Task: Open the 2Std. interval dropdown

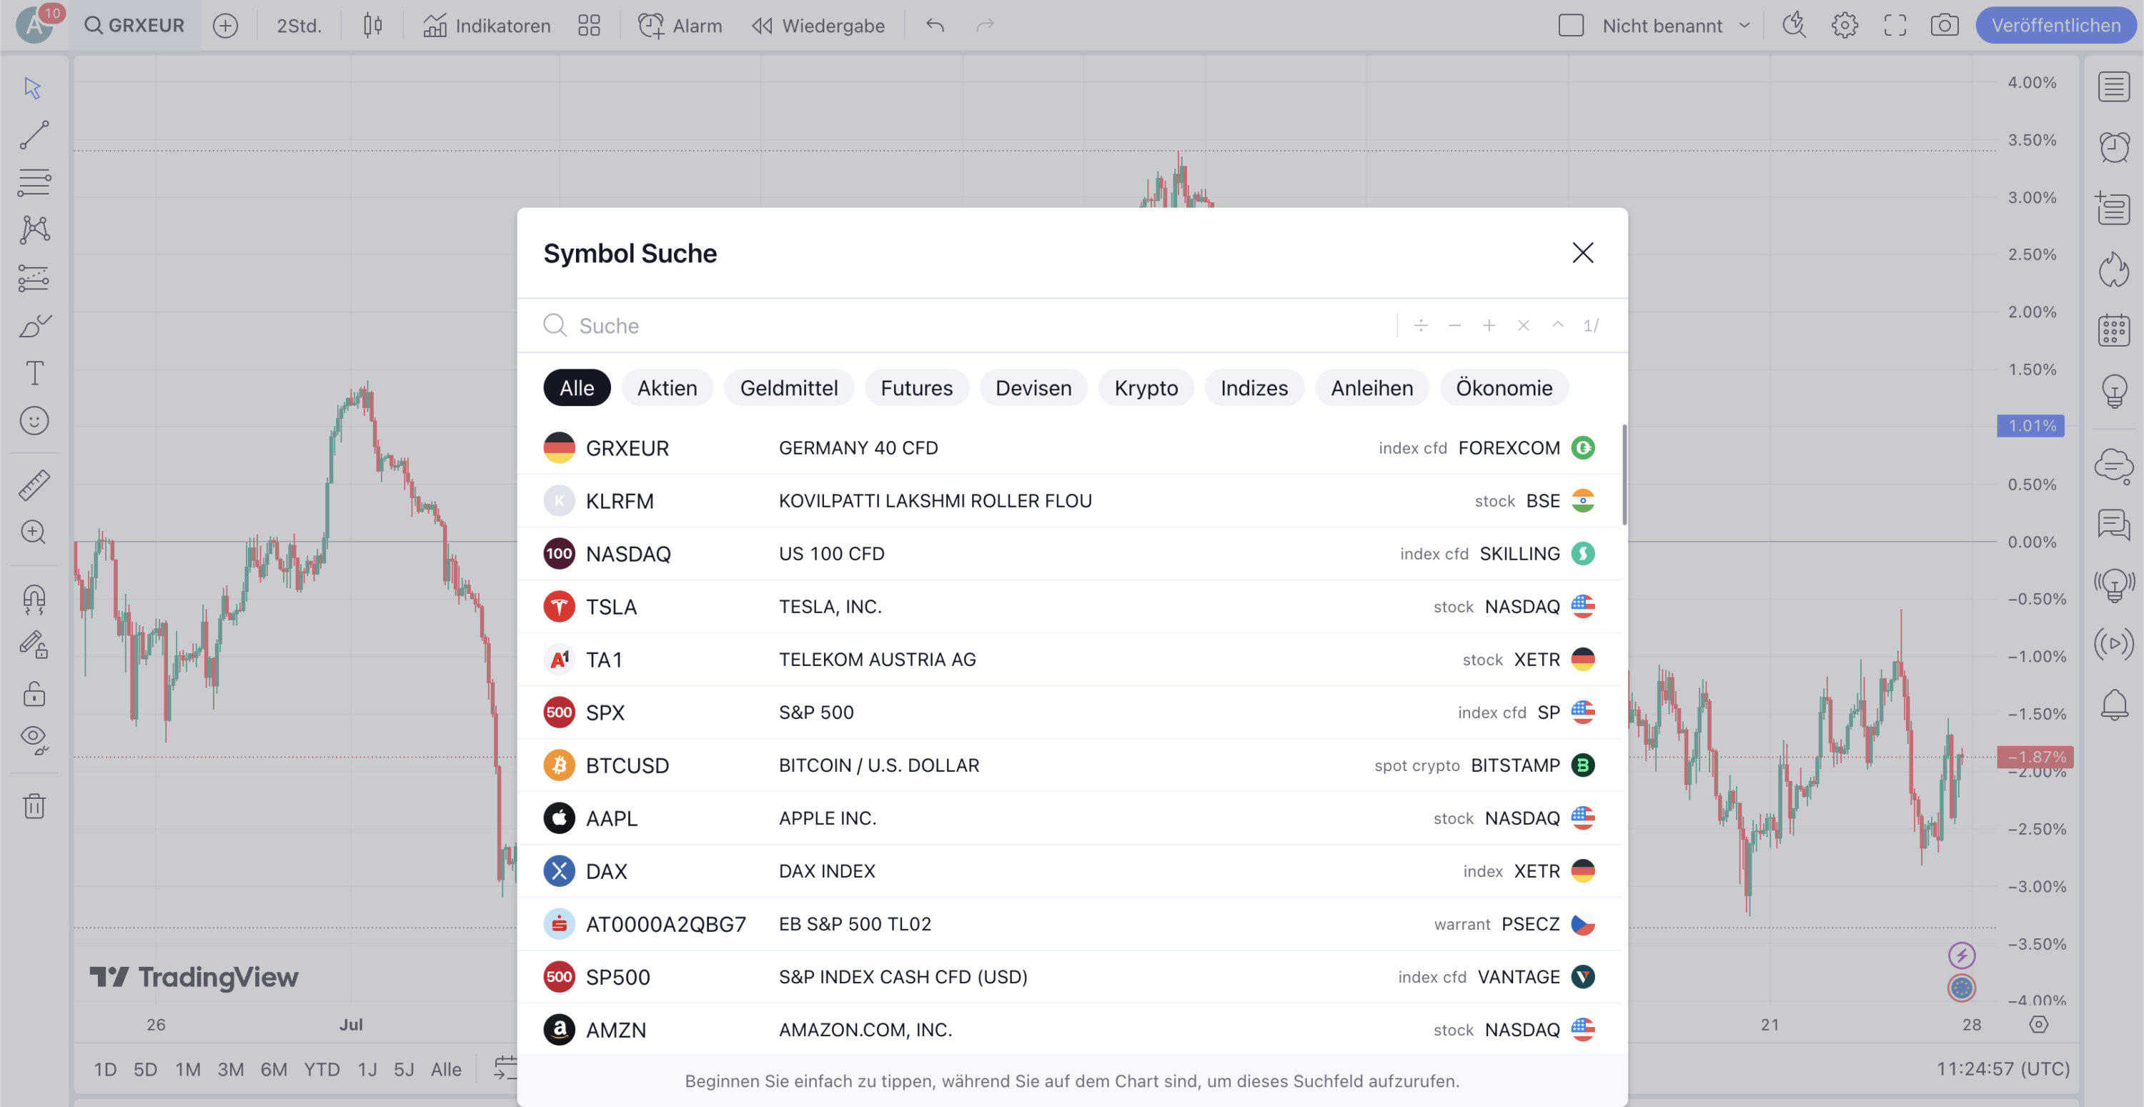Action: pos(299,25)
